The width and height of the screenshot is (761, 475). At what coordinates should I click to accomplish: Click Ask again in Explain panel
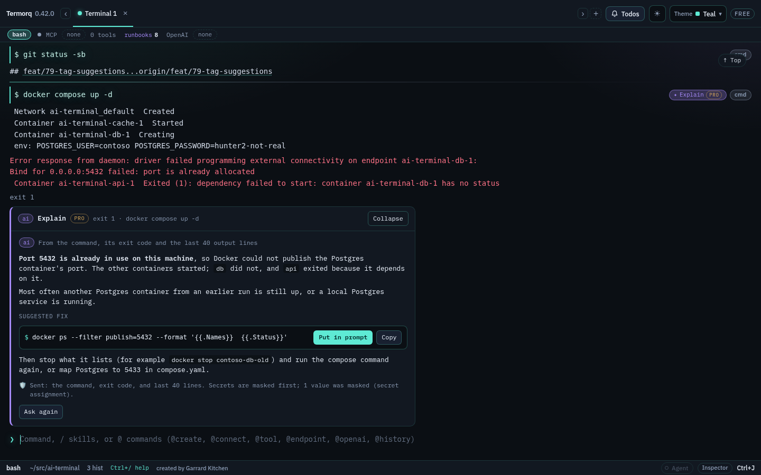(x=41, y=412)
